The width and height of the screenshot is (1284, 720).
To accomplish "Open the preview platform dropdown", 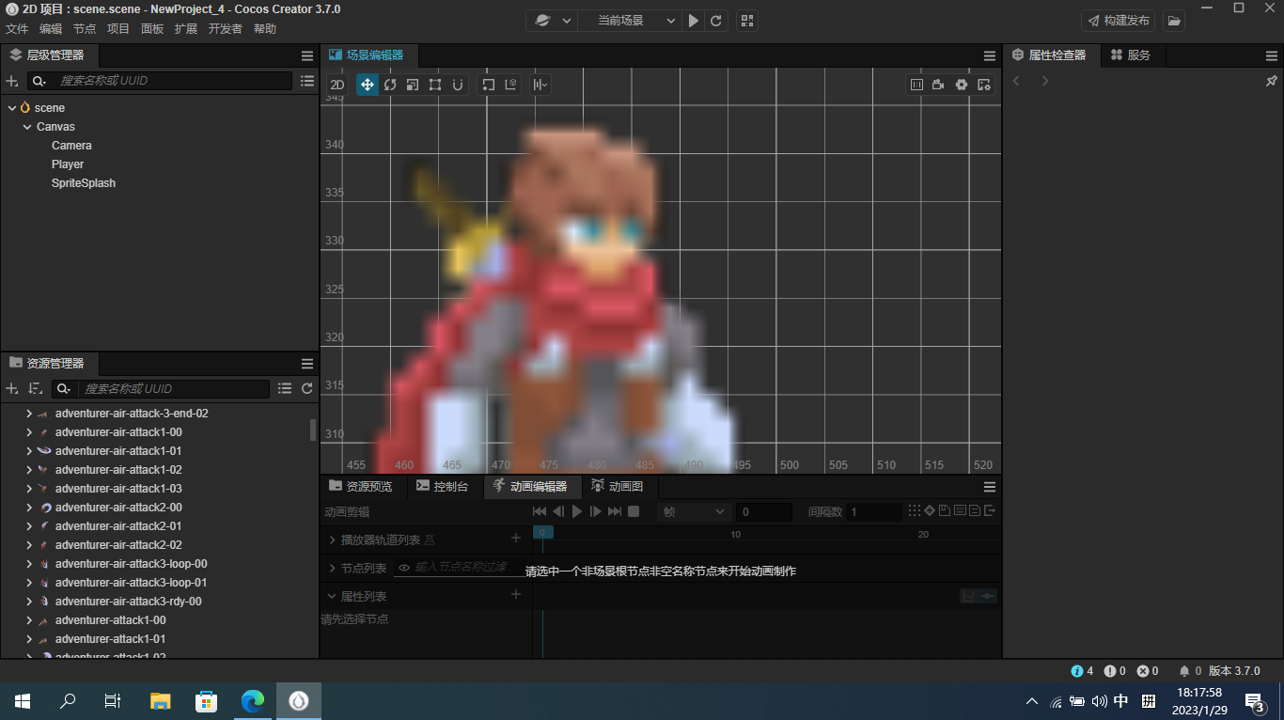I will click(x=552, y=21).
